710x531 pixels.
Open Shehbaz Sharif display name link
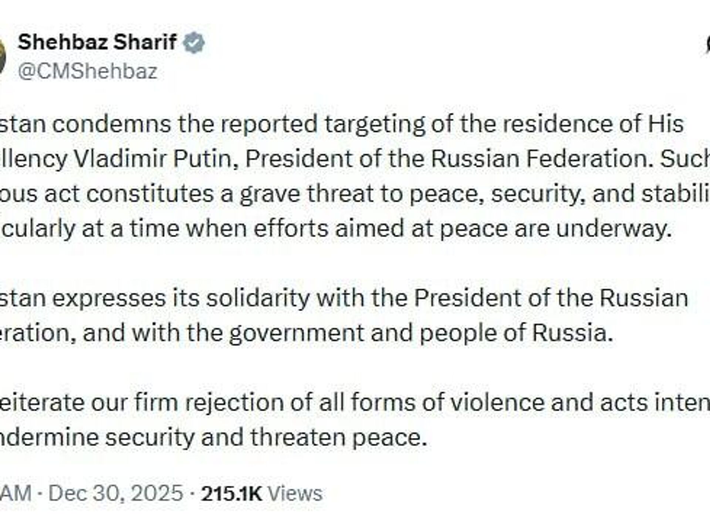[97, 42]
